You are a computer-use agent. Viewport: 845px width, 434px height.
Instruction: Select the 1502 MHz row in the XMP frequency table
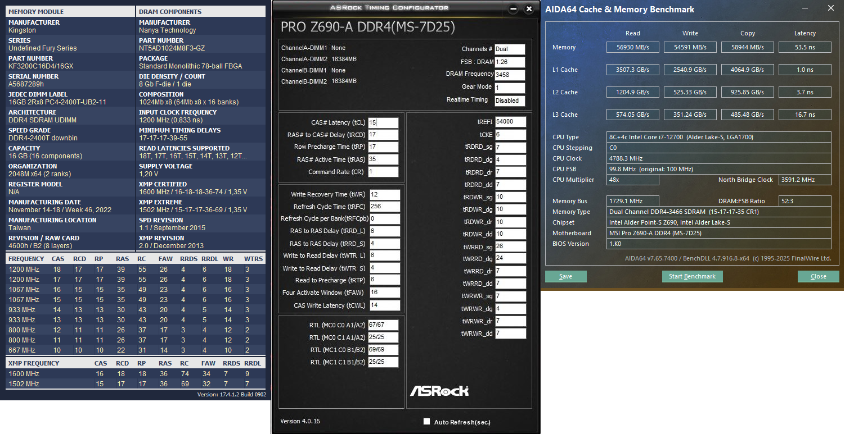tap(135, 383)
